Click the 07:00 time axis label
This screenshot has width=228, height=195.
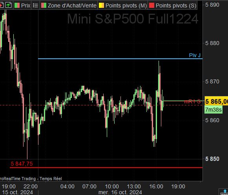(x=89, y=186)
